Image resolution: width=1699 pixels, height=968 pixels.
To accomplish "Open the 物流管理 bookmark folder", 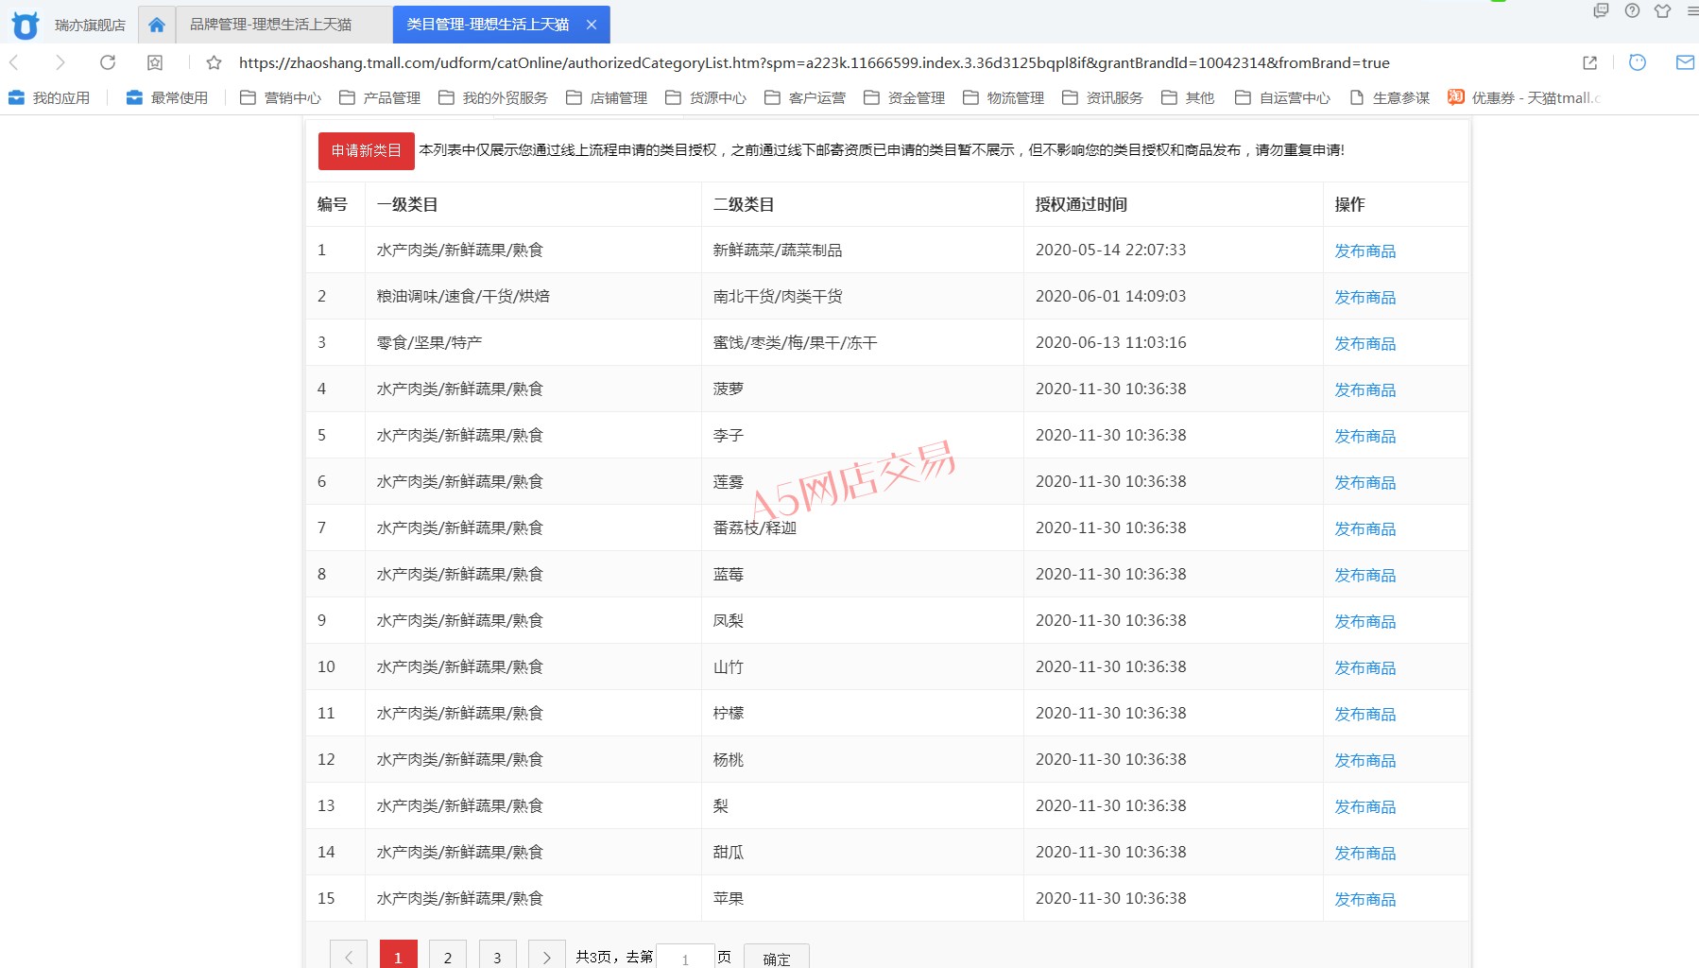I will 1004,97.
